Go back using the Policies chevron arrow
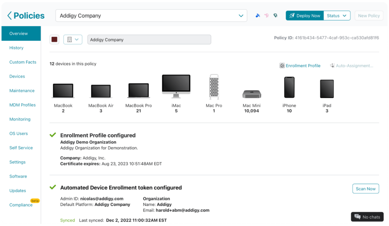389x226 pixels. pos(9,16)
